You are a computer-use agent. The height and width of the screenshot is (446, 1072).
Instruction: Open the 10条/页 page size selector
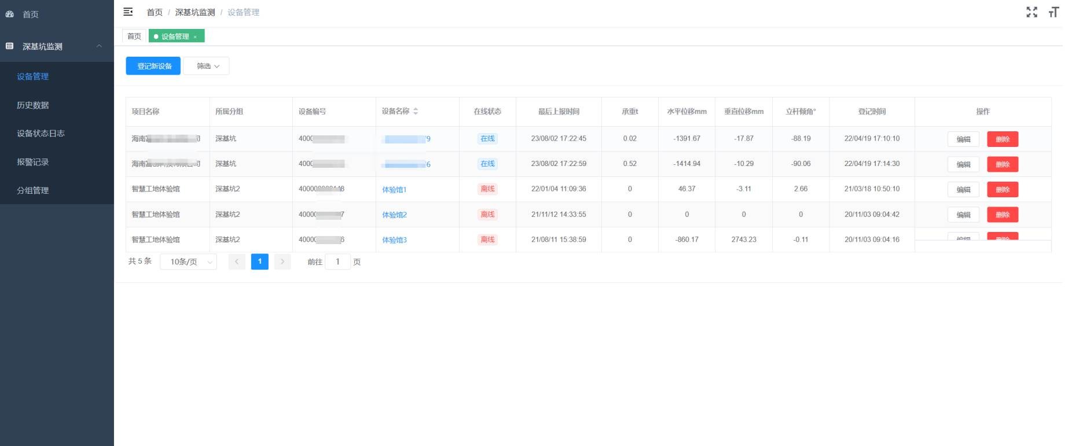[x=189, y=262]
